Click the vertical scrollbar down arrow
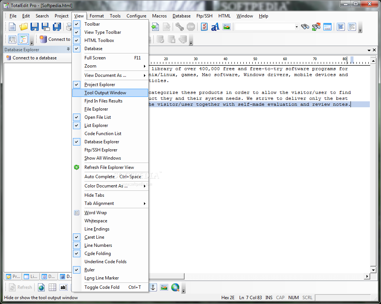The height and width of the screenshot is (304, 381). (374, 270)
